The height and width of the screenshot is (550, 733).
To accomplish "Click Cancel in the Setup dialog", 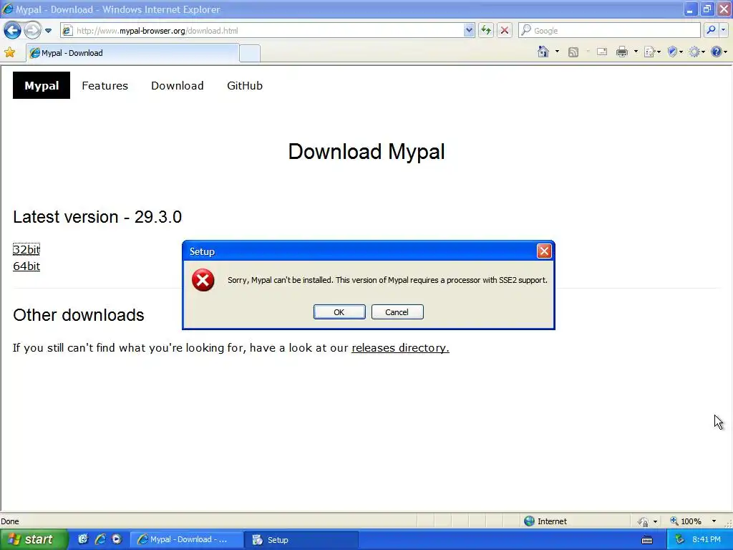I will [397, 312].
